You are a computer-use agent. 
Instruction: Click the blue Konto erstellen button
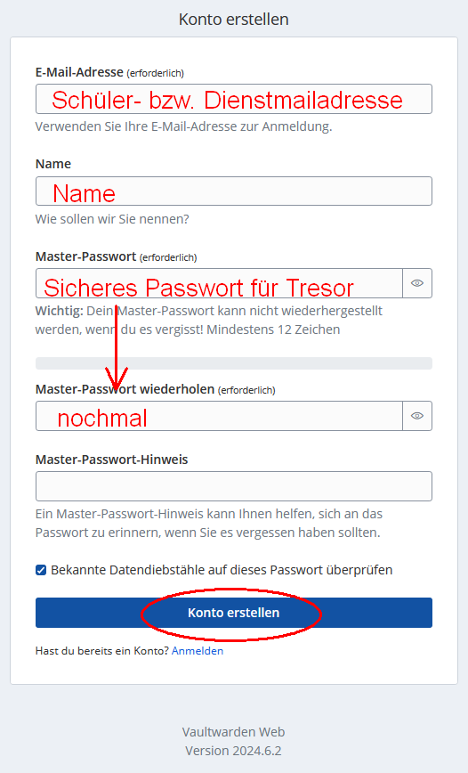pos(233,613)
